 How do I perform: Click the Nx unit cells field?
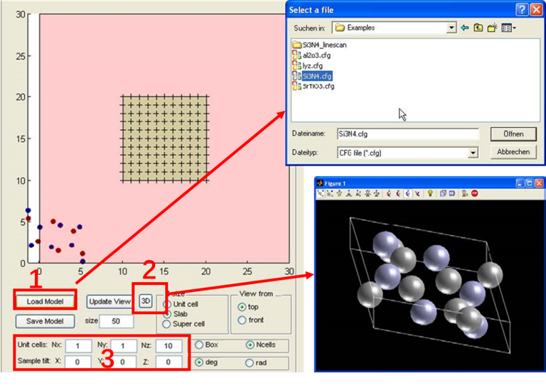tap(78, 346)
